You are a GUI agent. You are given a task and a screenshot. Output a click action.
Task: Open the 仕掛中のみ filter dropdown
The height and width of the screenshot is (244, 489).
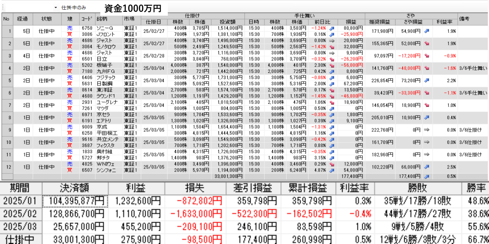click(x=56, y=8)
